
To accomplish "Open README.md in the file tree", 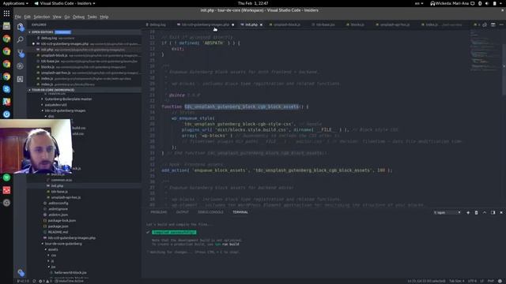I will click(58, 232).
